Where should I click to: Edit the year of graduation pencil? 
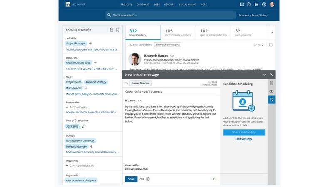point(84,127)
